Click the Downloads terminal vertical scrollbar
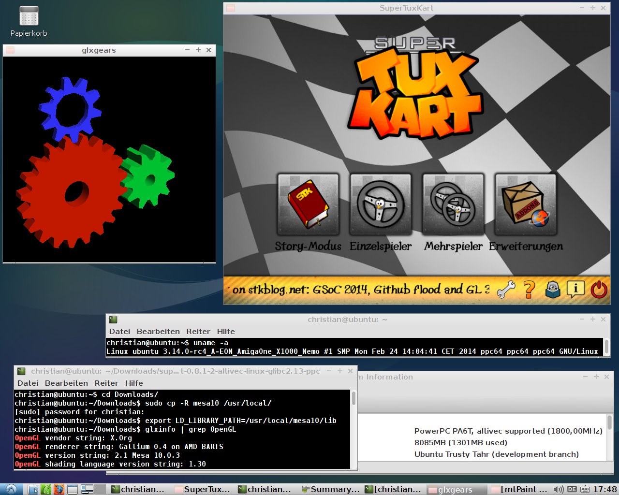The width and height of the screenshot is (619, 495). pyautogui.click(x=354, y=399)
